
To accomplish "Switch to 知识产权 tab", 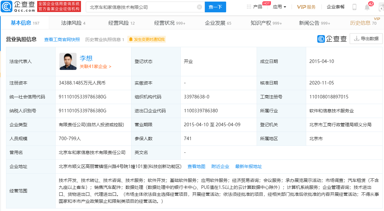I will 266,23.
